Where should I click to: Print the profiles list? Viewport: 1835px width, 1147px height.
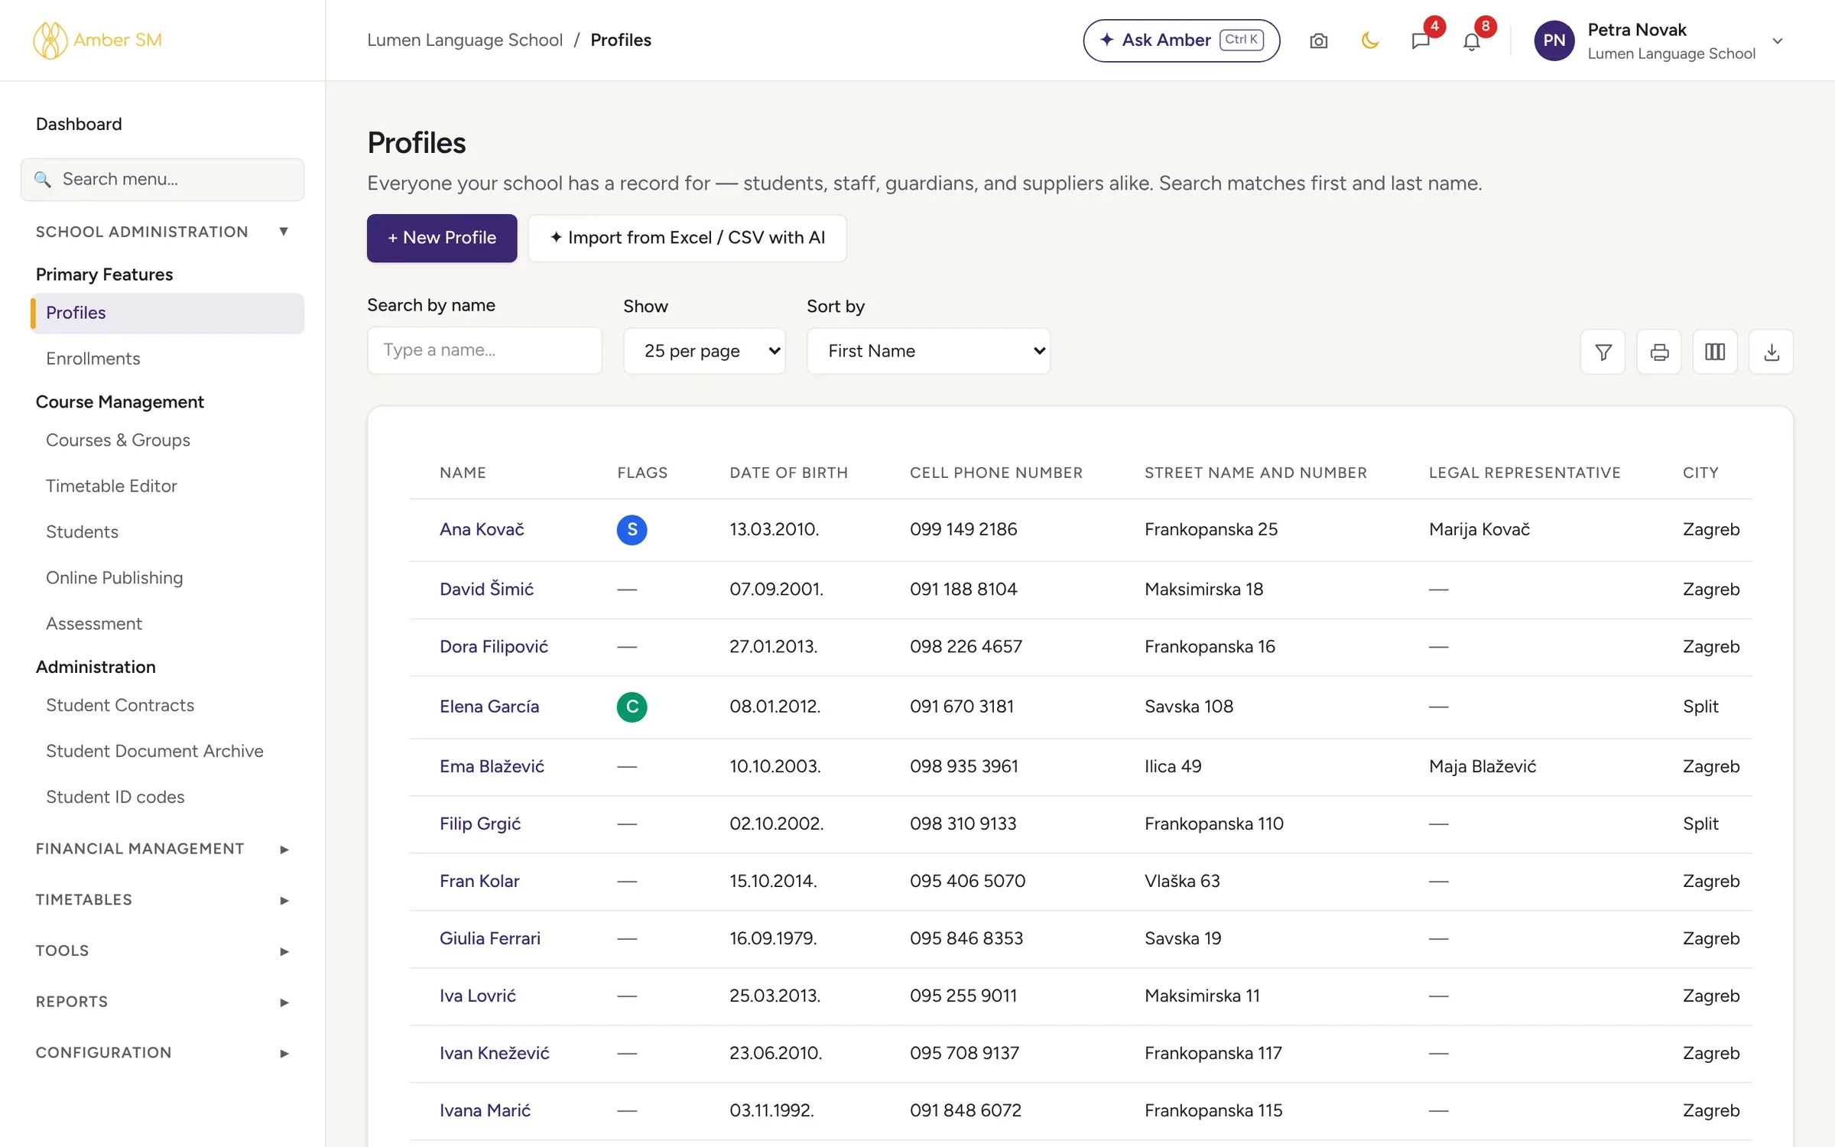(x=1659, y=352)
